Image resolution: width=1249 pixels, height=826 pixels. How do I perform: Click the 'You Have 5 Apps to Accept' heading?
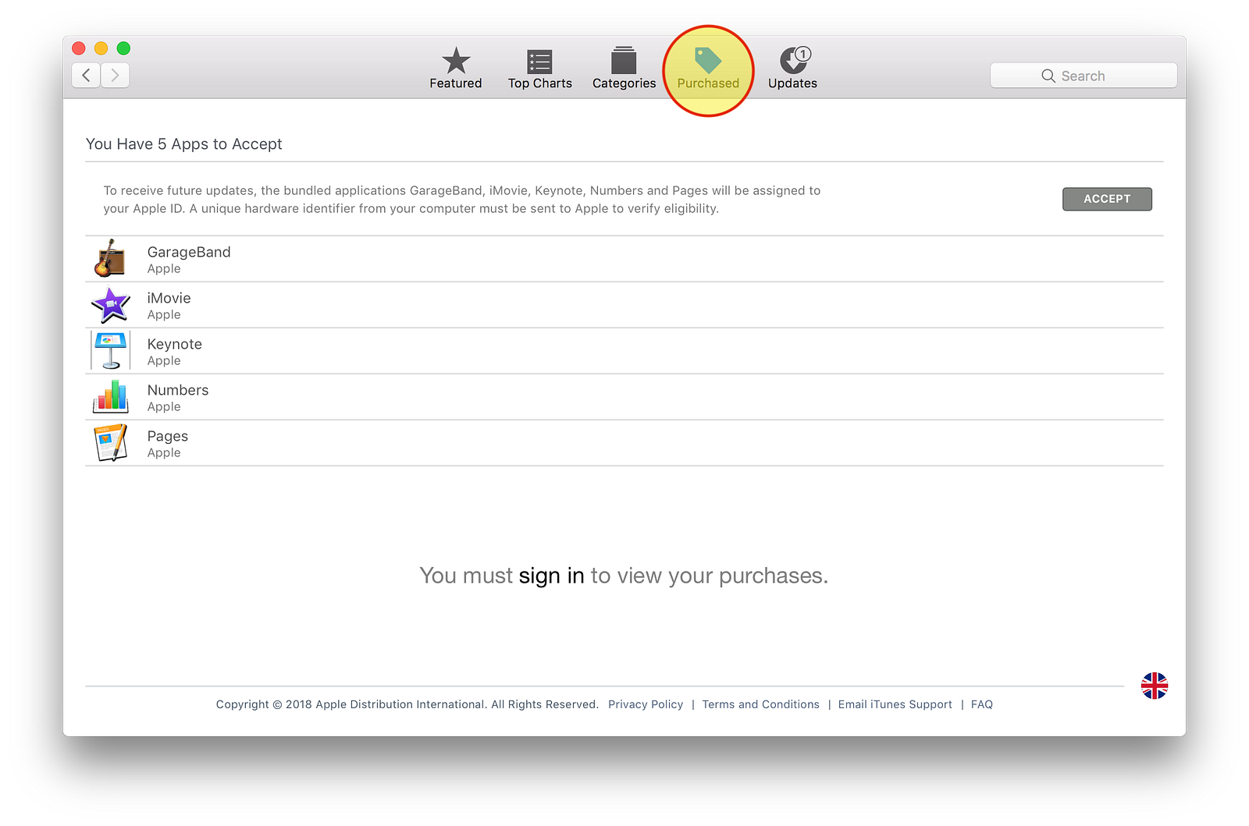(184, 144)
